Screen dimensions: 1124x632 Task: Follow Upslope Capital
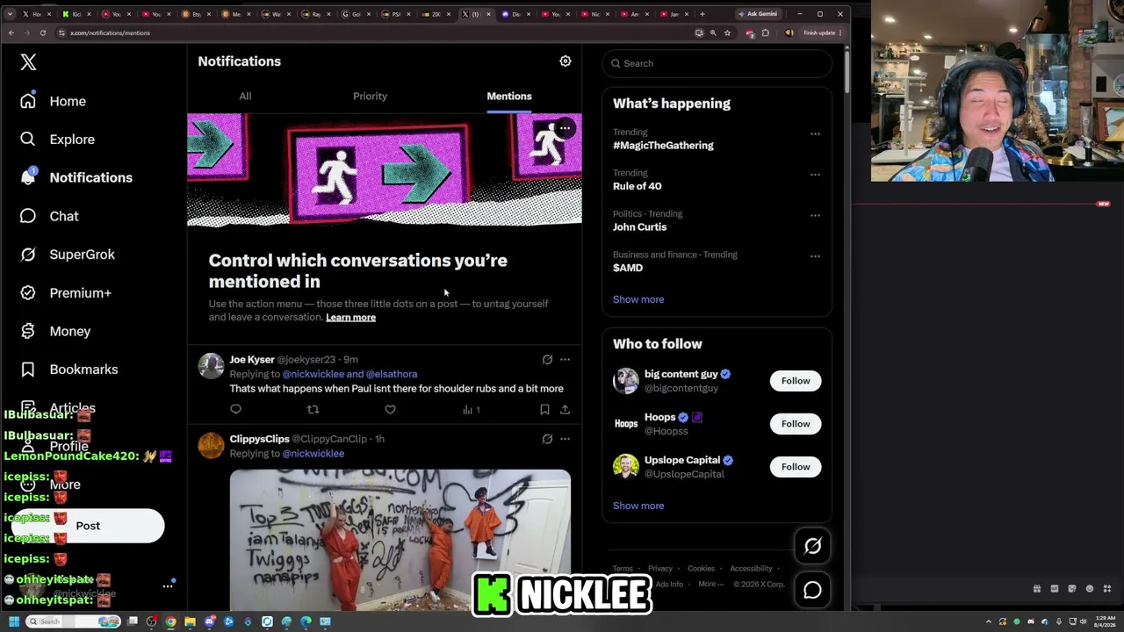[796, 467]
